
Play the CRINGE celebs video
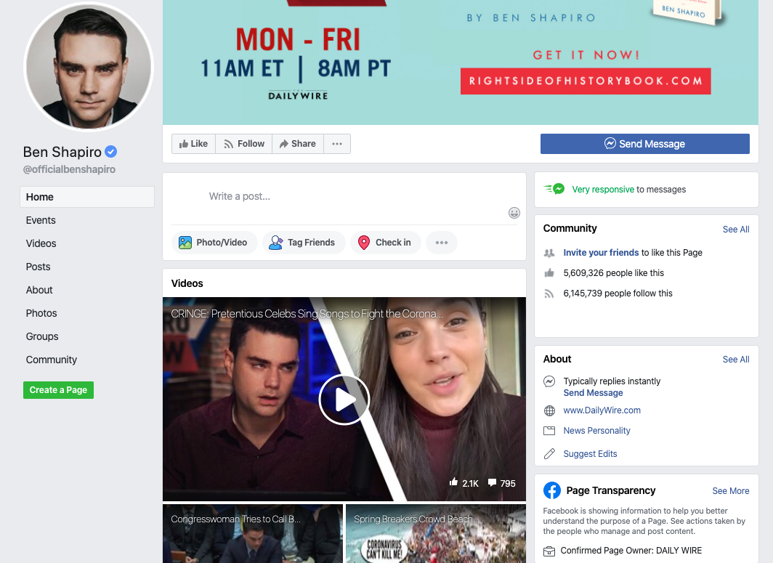(344, 400)
